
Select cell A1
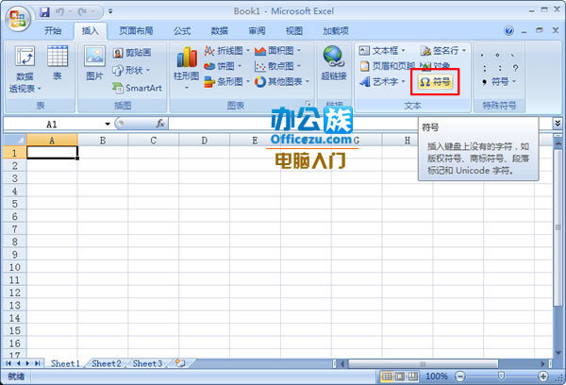click(x=52, y=153)
